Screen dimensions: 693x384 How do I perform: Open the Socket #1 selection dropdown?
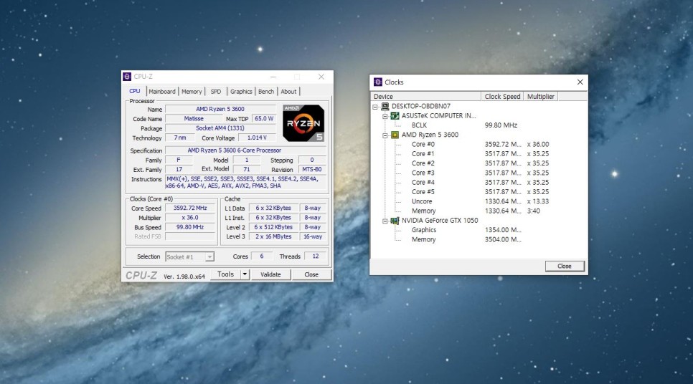(x=209, y=257)
